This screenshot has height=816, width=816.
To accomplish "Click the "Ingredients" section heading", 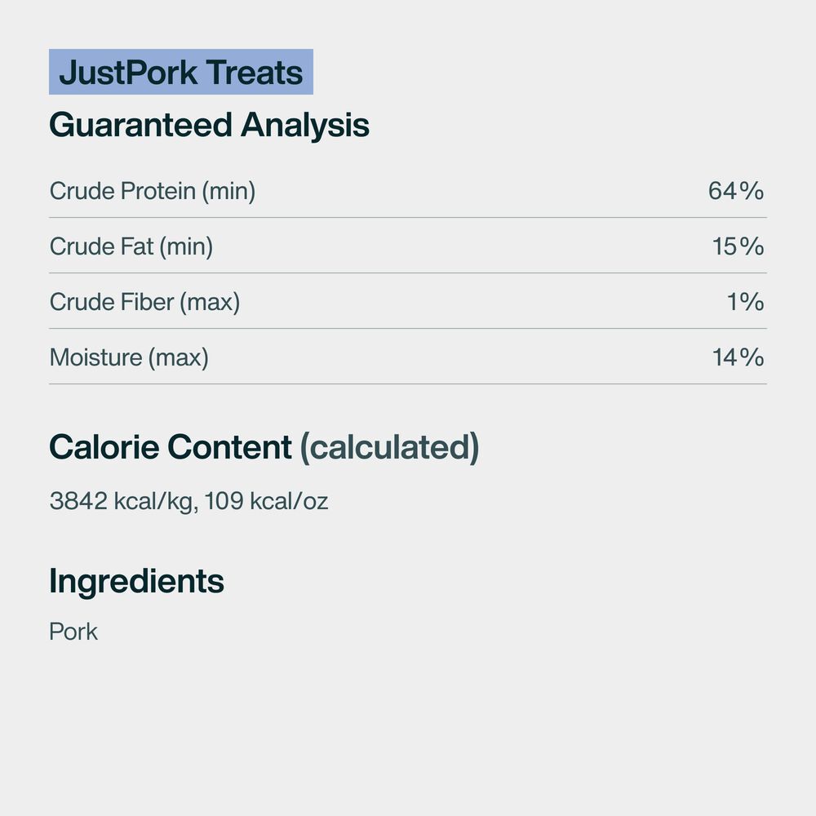I will [x=136, y=581].
